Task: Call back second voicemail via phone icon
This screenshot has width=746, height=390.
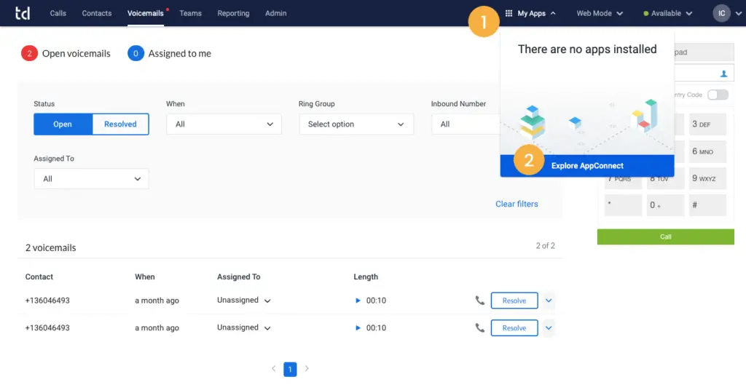Action: point(479,327)
